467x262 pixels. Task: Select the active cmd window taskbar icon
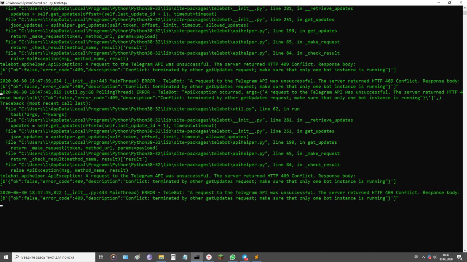click(197, 257)
